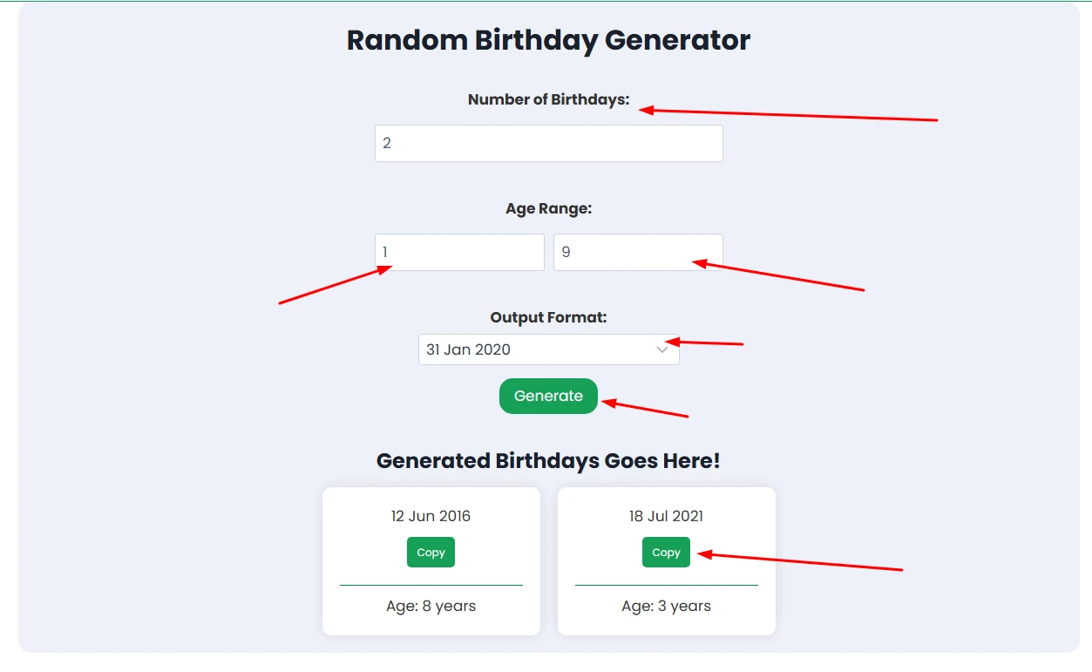1092x672 pixels.
Task: Click the Generate button
Action: click(548, 396)
